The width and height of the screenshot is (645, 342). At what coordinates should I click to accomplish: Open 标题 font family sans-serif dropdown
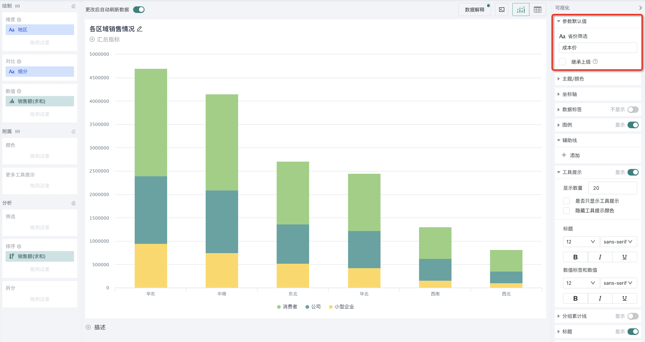pyautogui.click(x=618, y=242)
